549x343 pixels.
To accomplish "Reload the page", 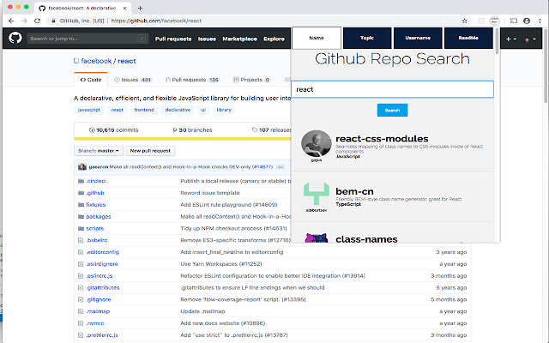I will coord(37,21).
